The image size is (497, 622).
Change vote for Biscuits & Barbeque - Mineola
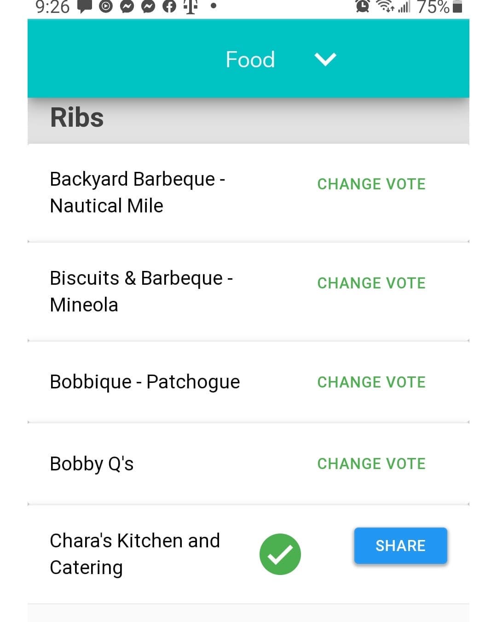pyautogui.click(x=371, y=283)
